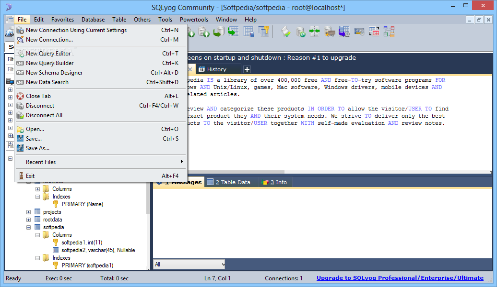Click the History tab calendar icon
Image resolution: width=497 pixels, height=287 pixels.
(x=201, y=69)
